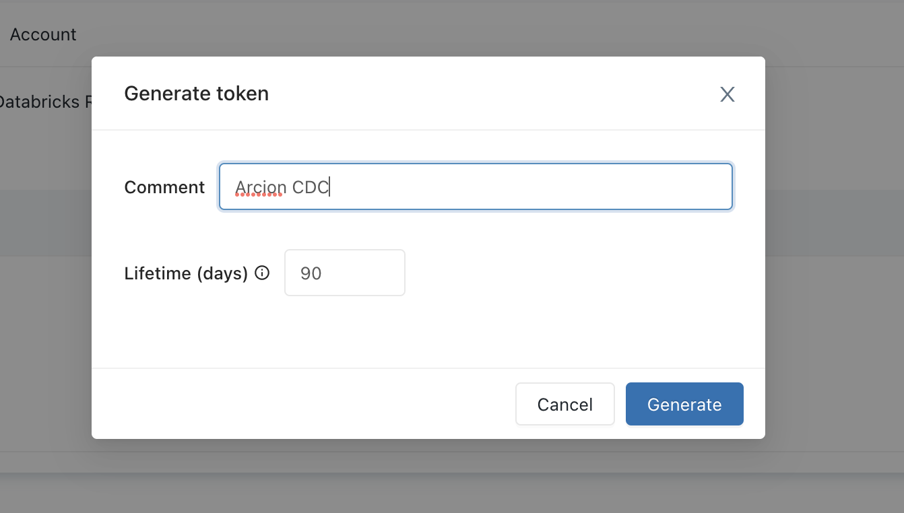Click the "Generate token" dialog title

197,94
